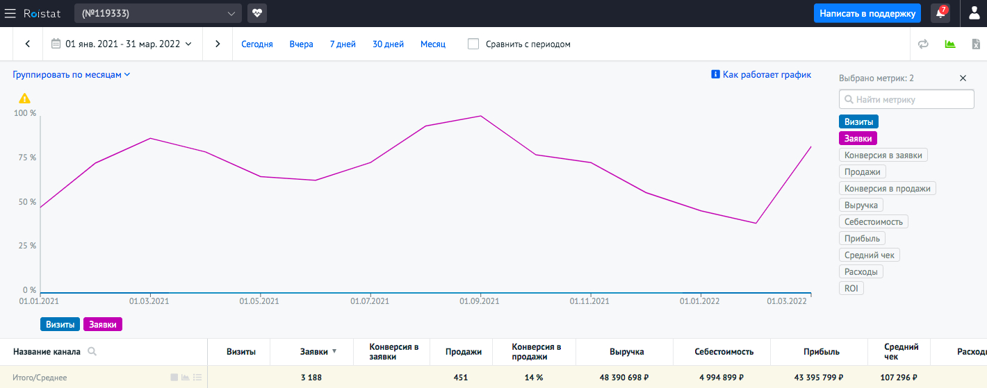This screenshot has height=388, width=987.
Task: Click the heart-pulse project health icon
Action: 257,13
